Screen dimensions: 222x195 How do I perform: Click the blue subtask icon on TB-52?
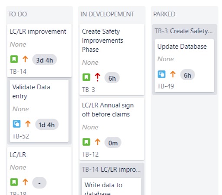16,124
